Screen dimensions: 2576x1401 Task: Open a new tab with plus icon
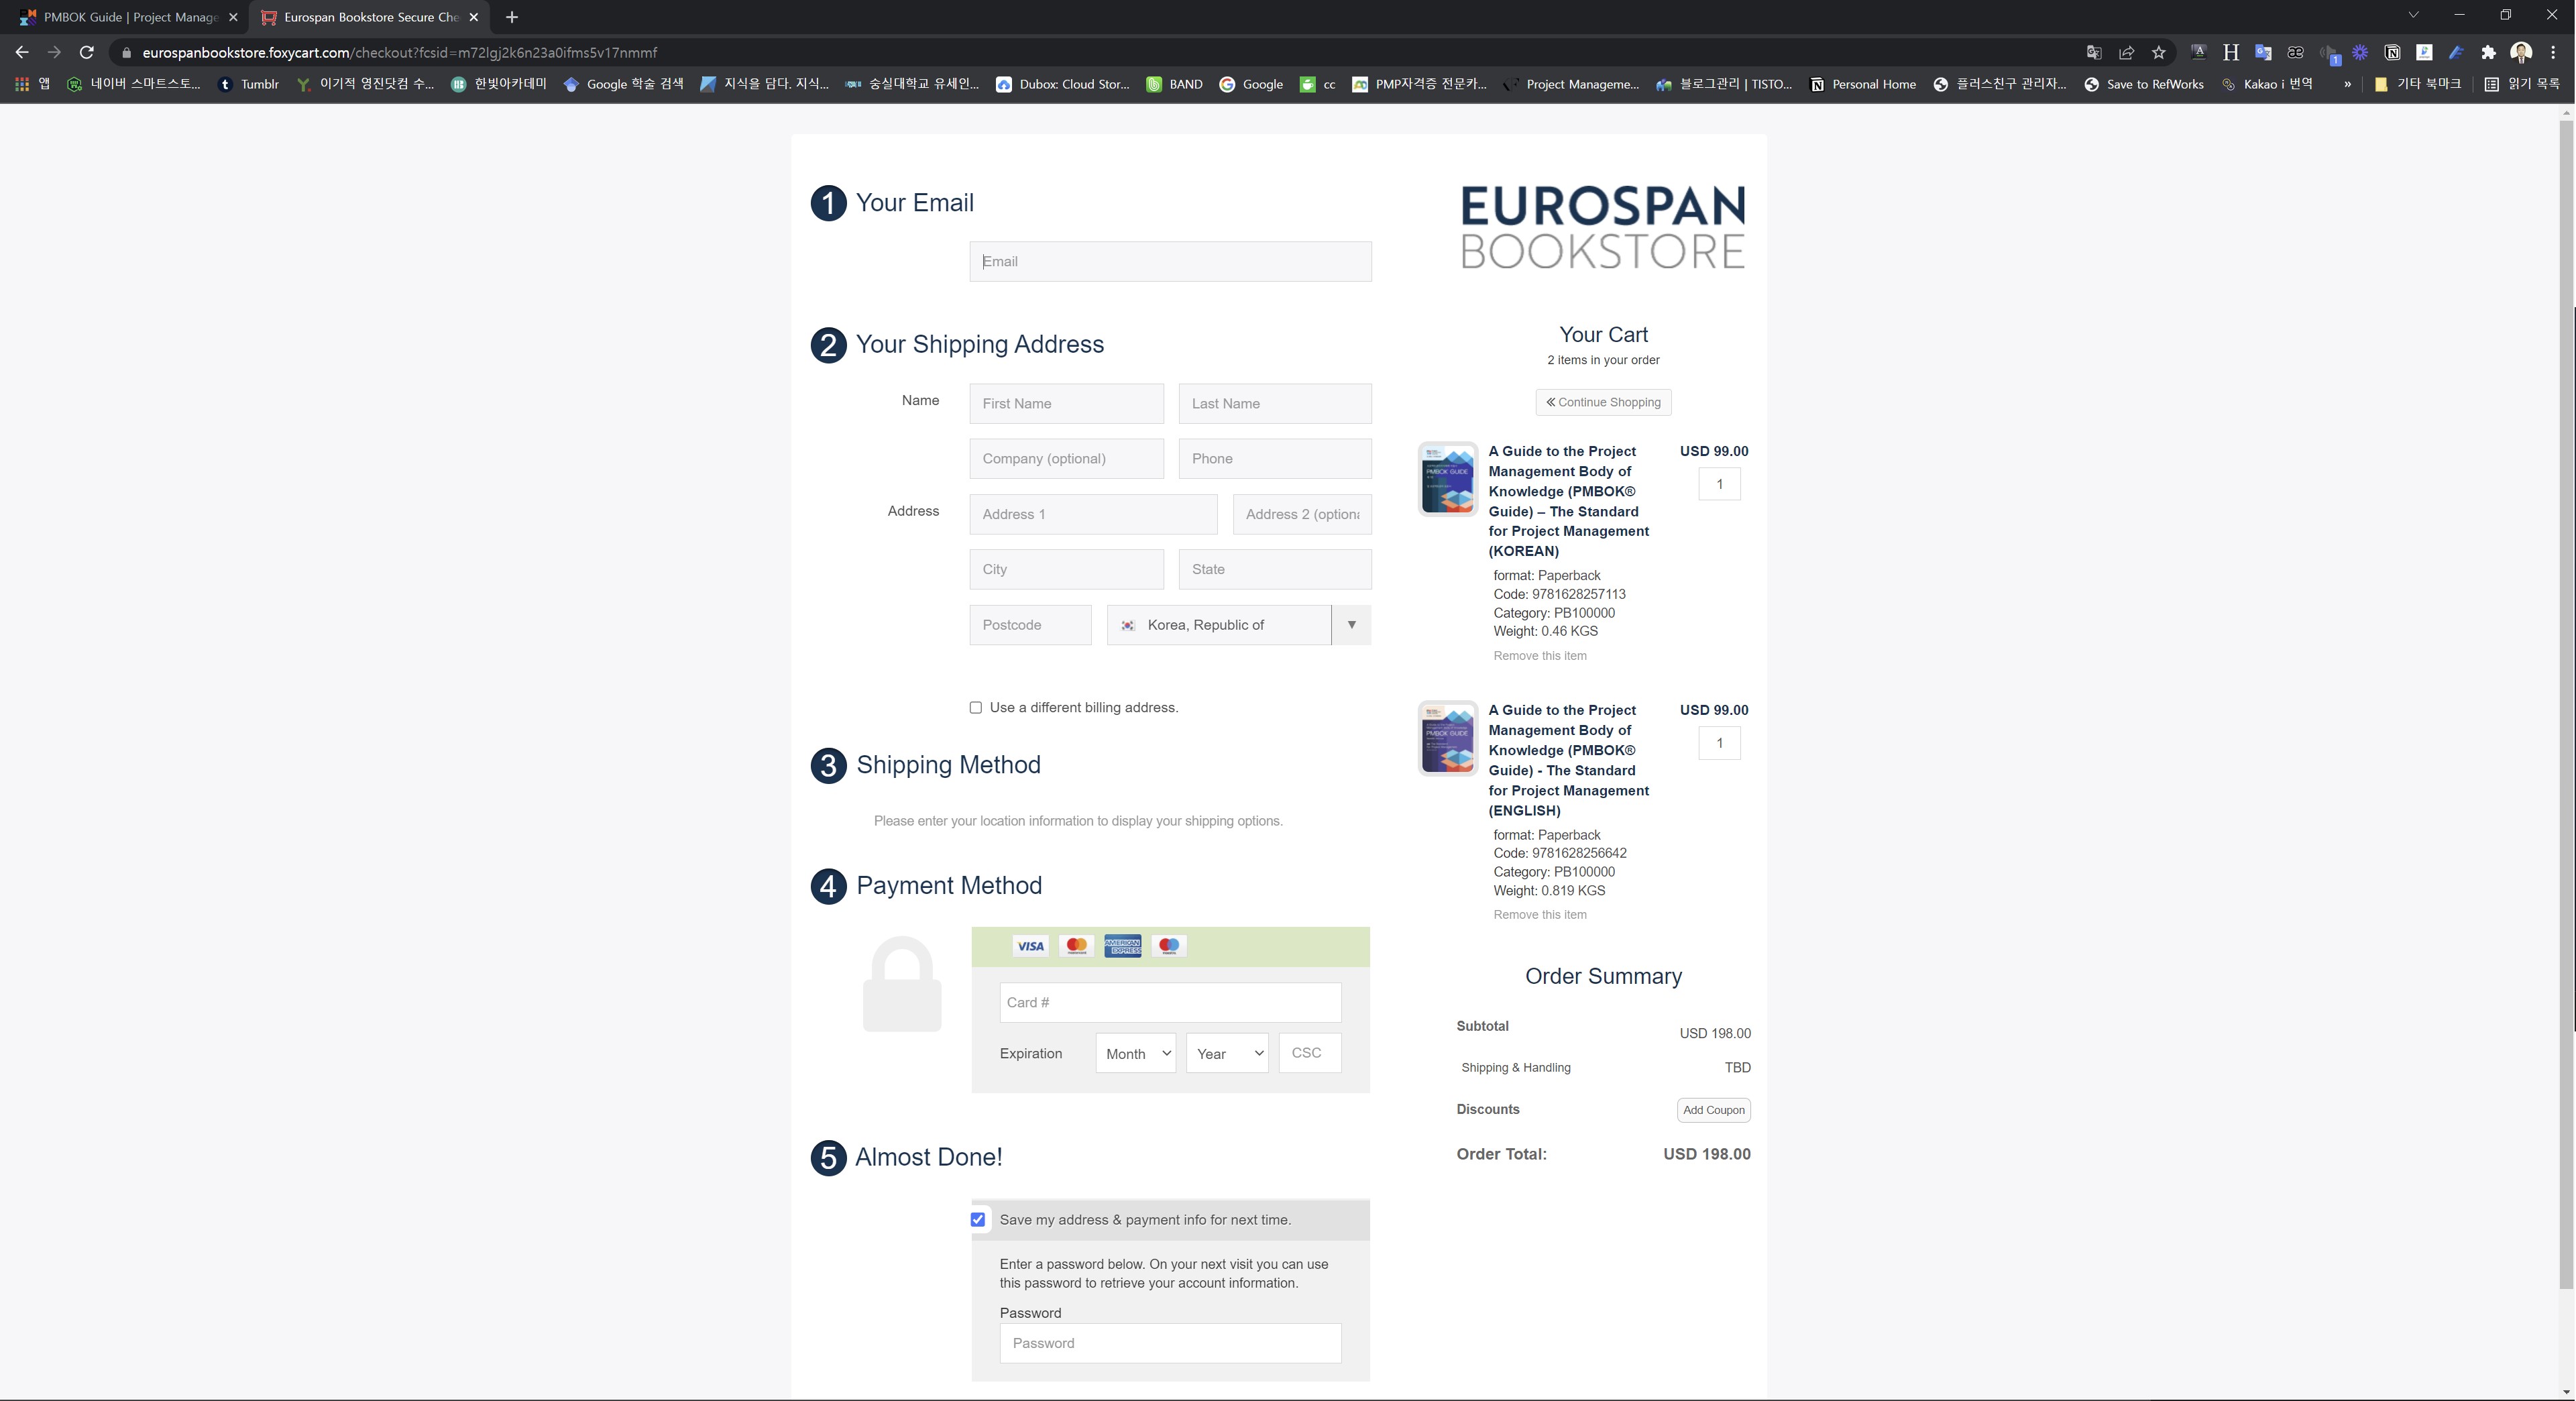[x=512, y=17]
